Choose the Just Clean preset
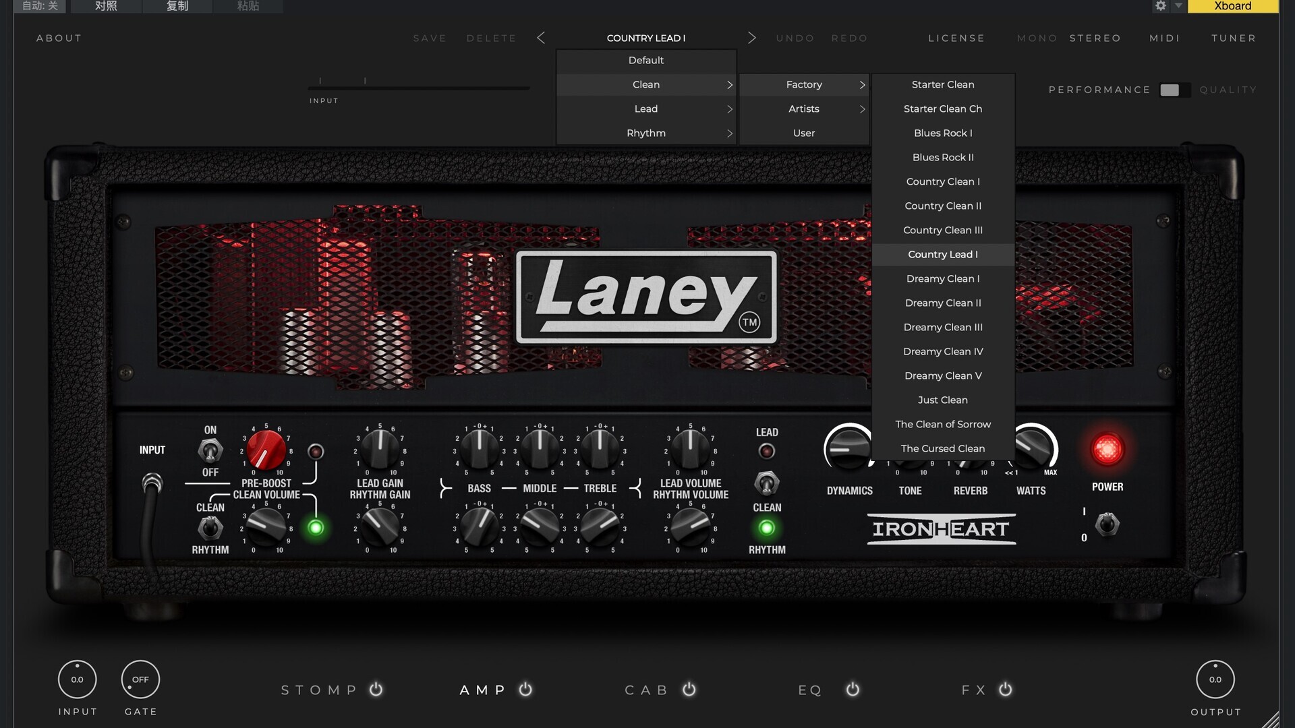This screenshot has width=1295, height=728. point(943,400)
